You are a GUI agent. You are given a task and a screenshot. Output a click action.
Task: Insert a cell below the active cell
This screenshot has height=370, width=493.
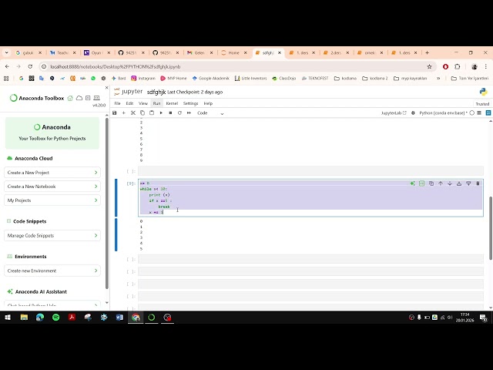[468, 183]
